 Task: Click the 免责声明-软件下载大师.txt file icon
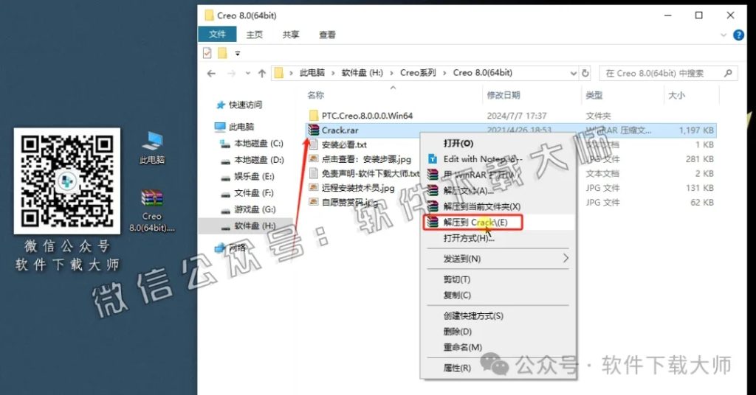pos(313,173)
